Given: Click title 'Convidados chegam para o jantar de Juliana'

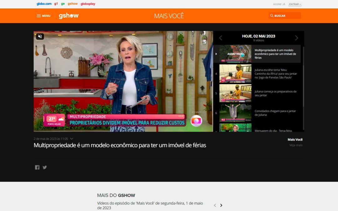Looking at the screenshot, I should click(275, 113).
